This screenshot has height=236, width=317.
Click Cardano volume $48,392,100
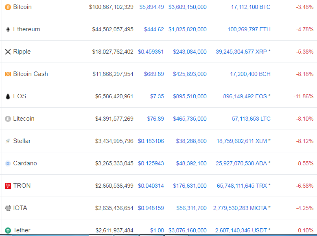pos(191,163)
